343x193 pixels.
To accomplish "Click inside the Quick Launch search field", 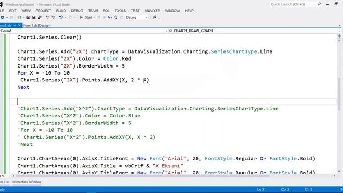I will coord(293,4).
